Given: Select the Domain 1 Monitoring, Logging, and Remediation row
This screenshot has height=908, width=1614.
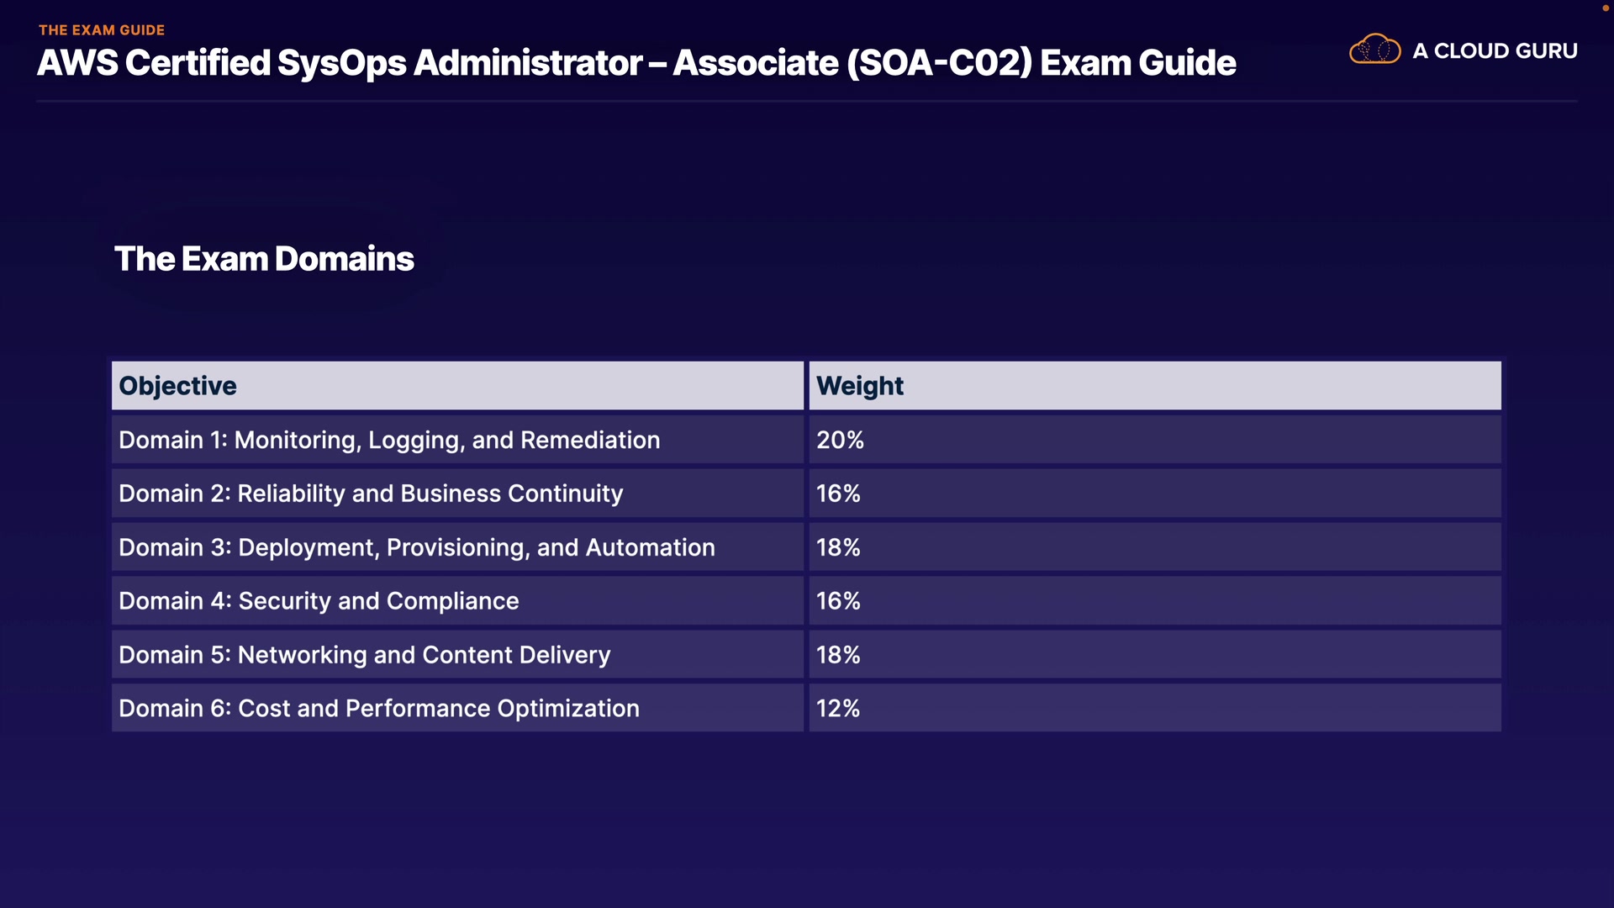Looking at the screenshot, I should (389, 440).
